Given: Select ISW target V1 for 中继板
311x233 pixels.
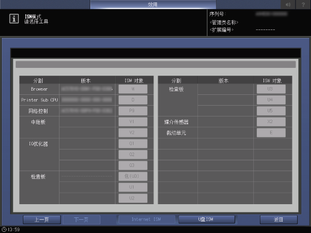Looking at the screenshot, I should (x=133, y=122).
